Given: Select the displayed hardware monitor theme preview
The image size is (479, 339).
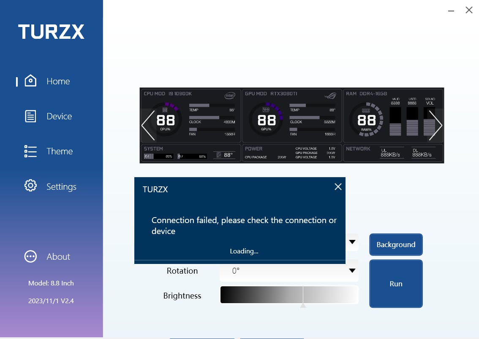Looking at the screenshot, I should pyautogui.click(x=291, y=125).
